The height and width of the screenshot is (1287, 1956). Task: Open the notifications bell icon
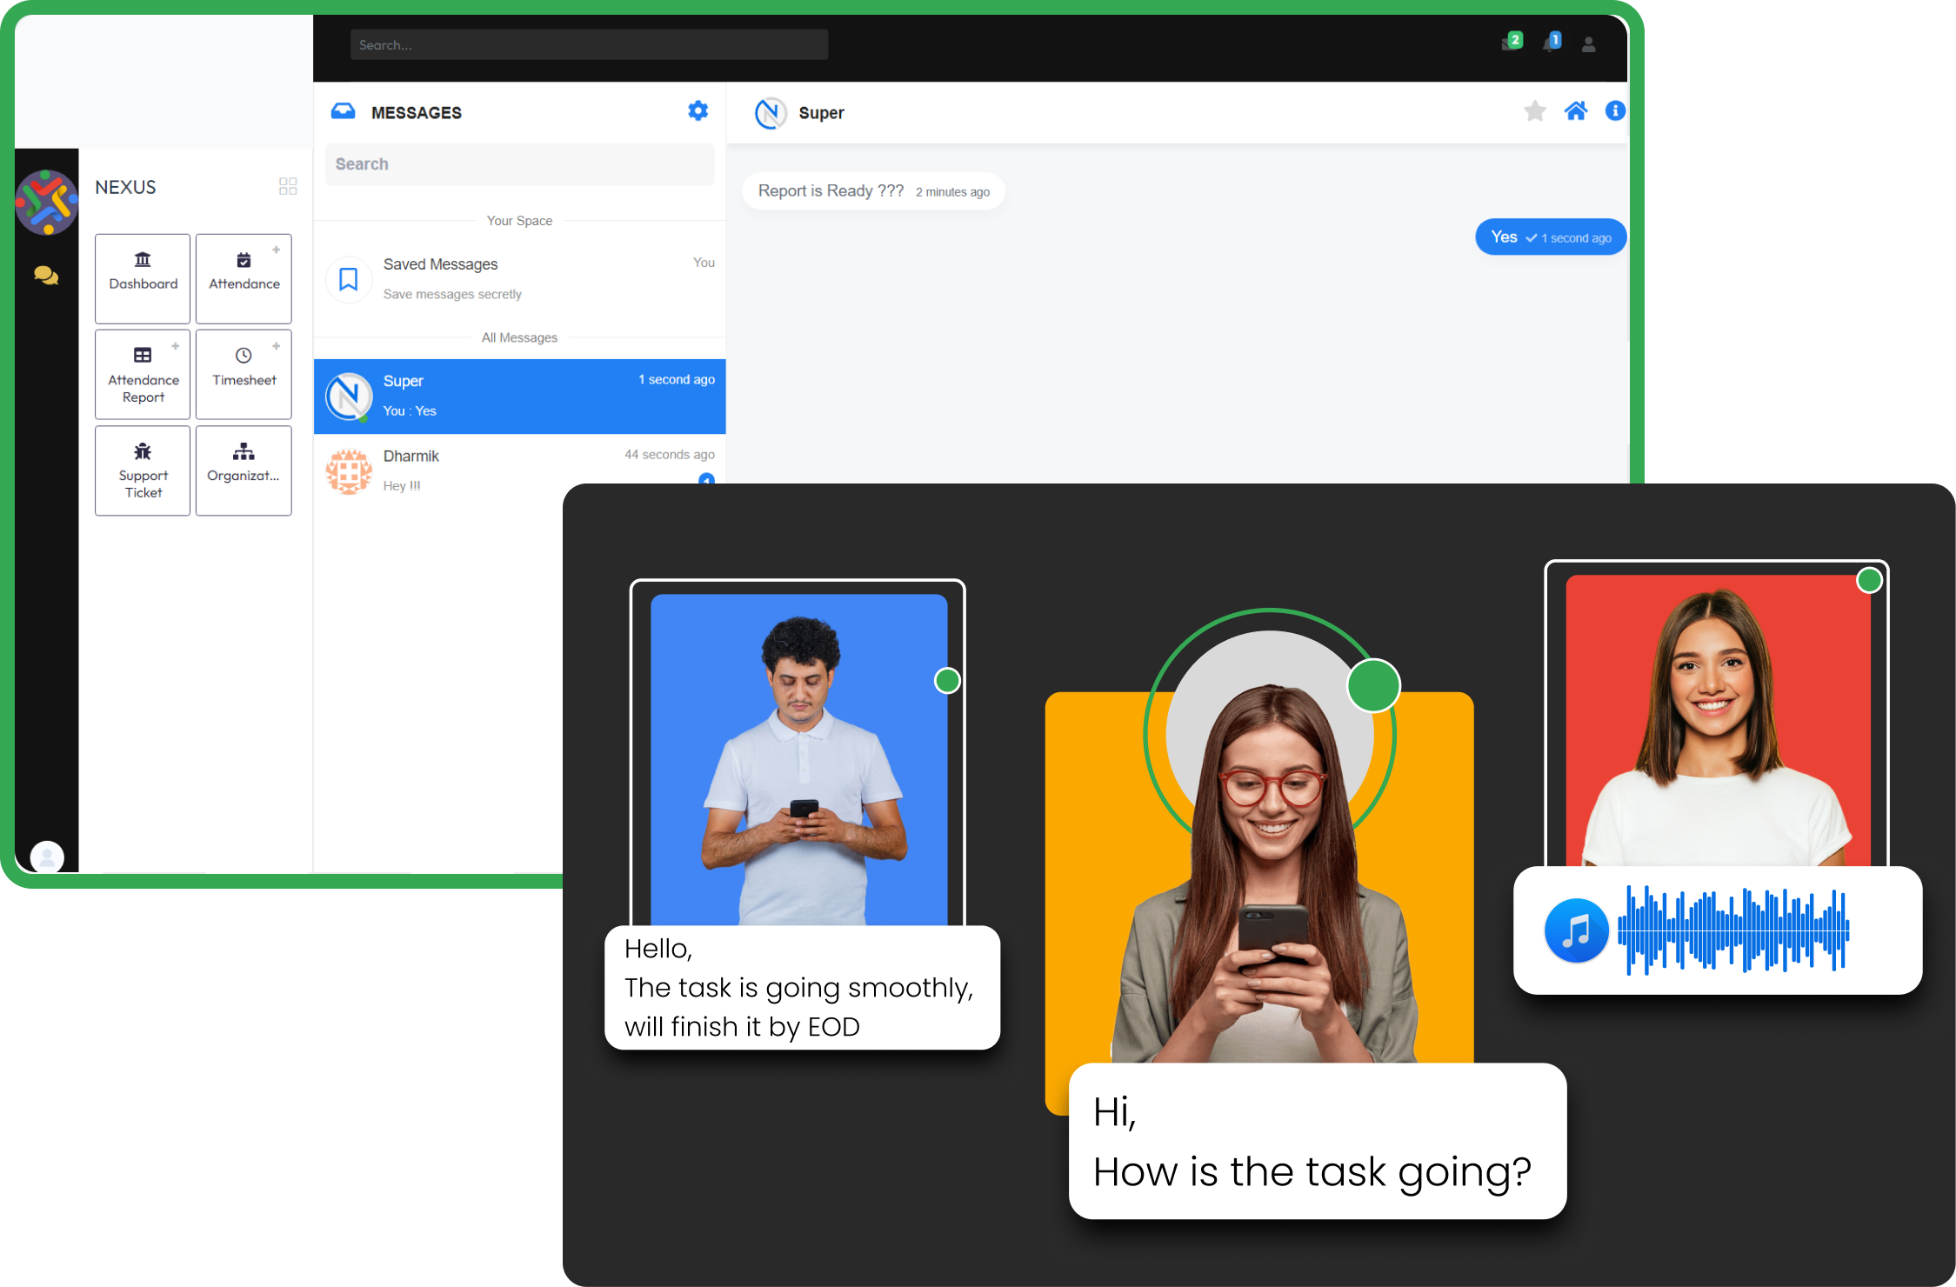1551,43
